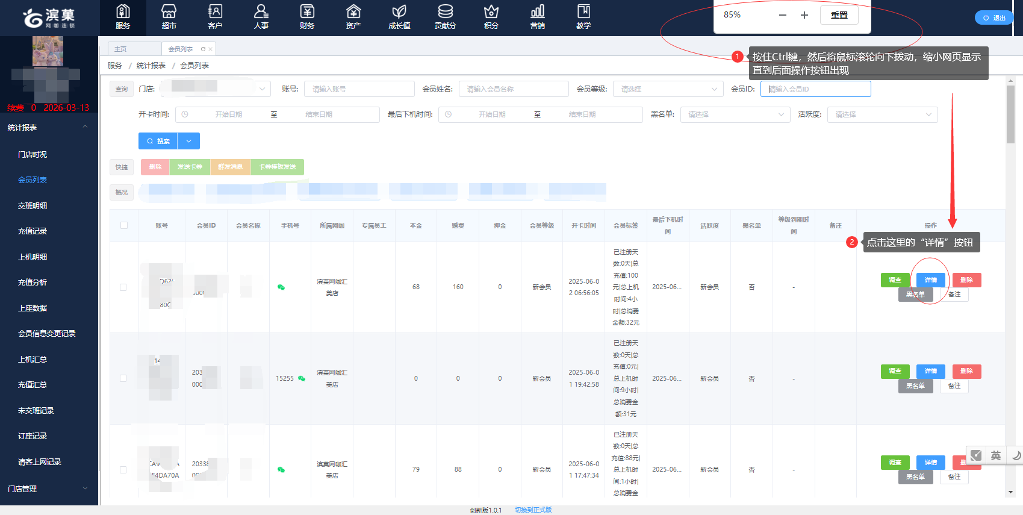Click the zoom-in plus icon
Viewport: 1023px width, 515px height.
pyautogui.click(x=804, y=15)
